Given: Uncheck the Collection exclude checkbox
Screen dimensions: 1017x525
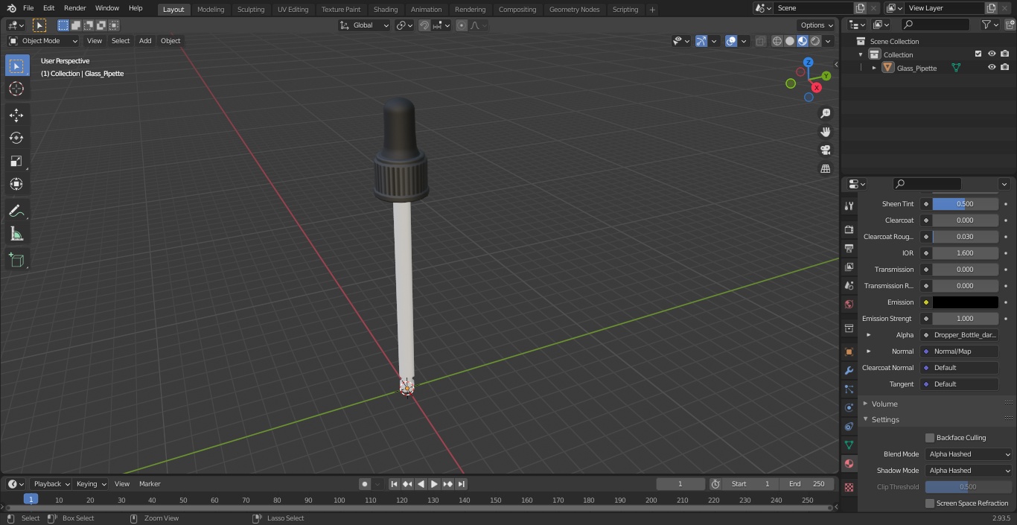Looking at the screenshot, I should (978, 54).
